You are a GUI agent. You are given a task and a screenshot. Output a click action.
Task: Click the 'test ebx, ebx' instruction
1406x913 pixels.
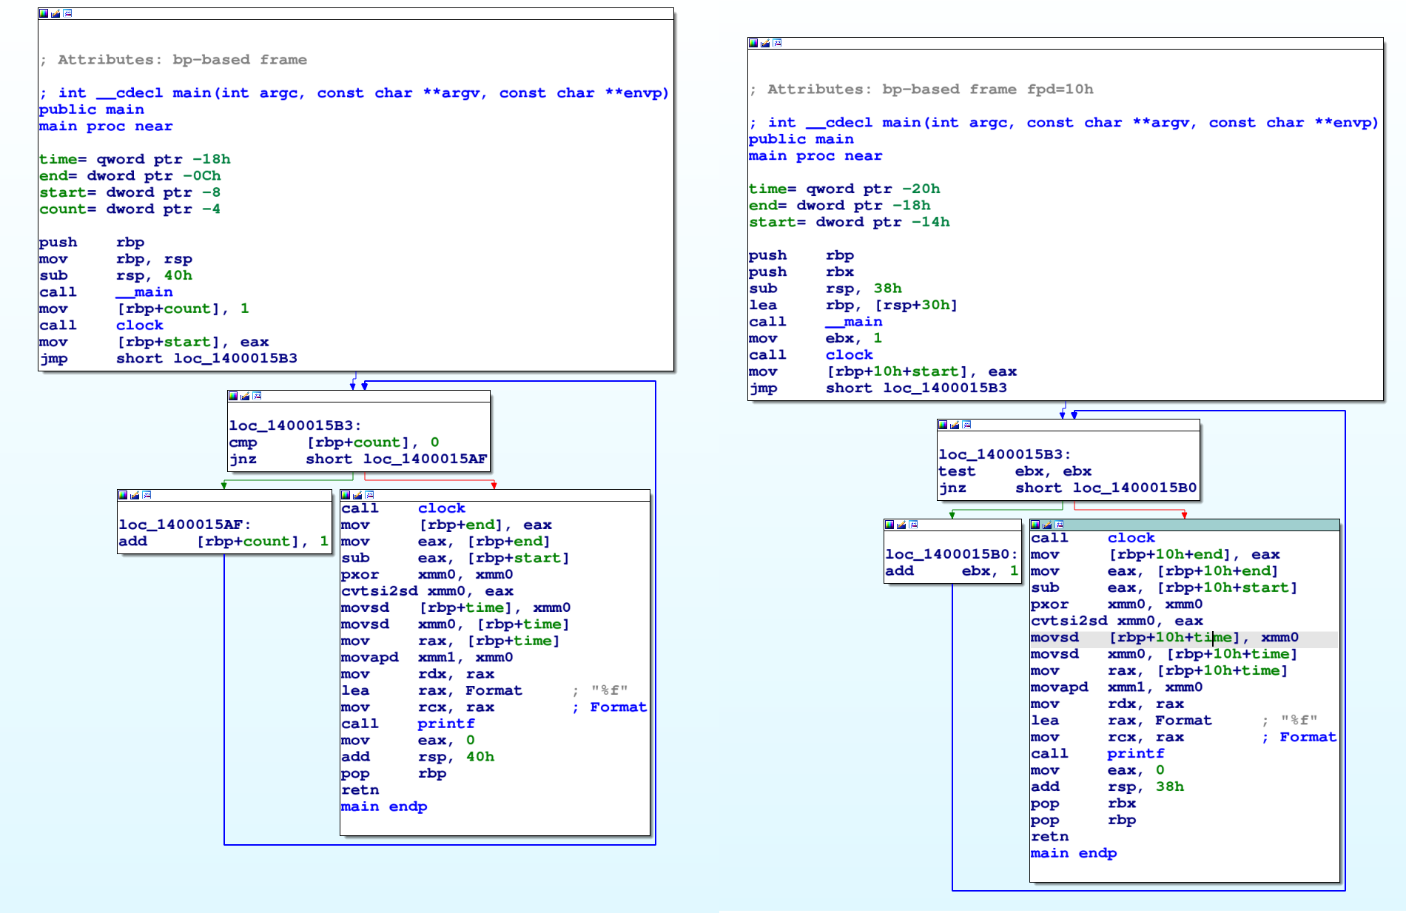tap(1015, 471)
